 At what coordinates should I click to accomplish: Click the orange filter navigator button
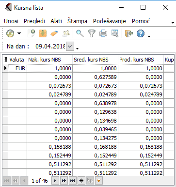point(99,181)
